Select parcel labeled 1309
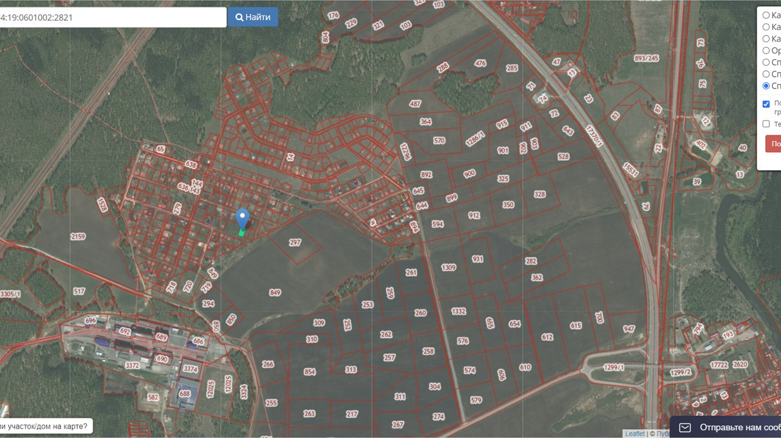Screen dimensions: 781x439 click(448, 268)
